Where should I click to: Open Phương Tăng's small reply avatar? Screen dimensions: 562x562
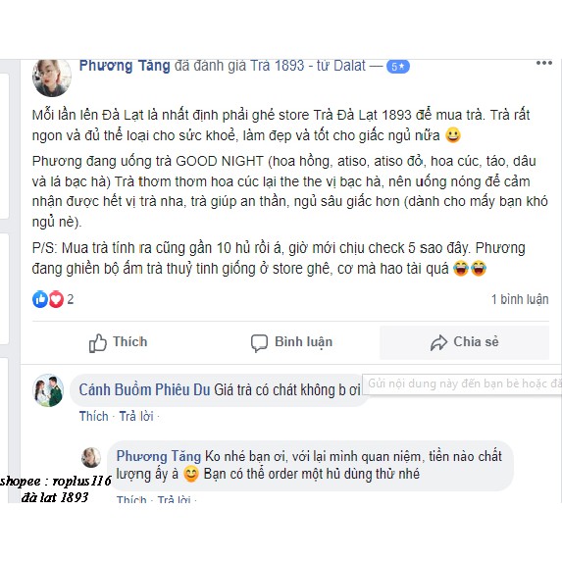tap(91, 457)
